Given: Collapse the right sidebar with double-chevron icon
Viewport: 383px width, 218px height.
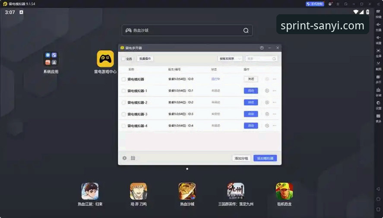Looking at the screenshot, I should tap(378, 4).
